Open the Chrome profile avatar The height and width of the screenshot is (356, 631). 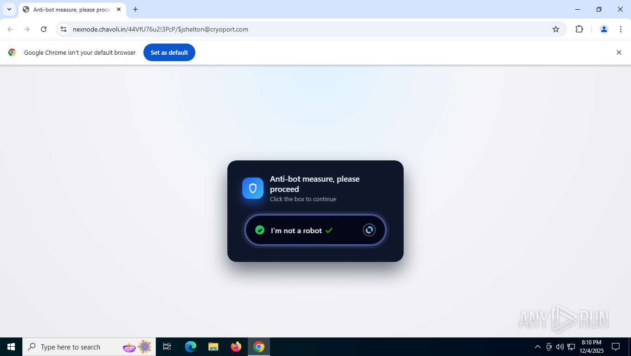coord(604,29)
